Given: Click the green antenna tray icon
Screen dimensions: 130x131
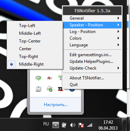Looking at the screenshot, I should click(x=60, y=78).
